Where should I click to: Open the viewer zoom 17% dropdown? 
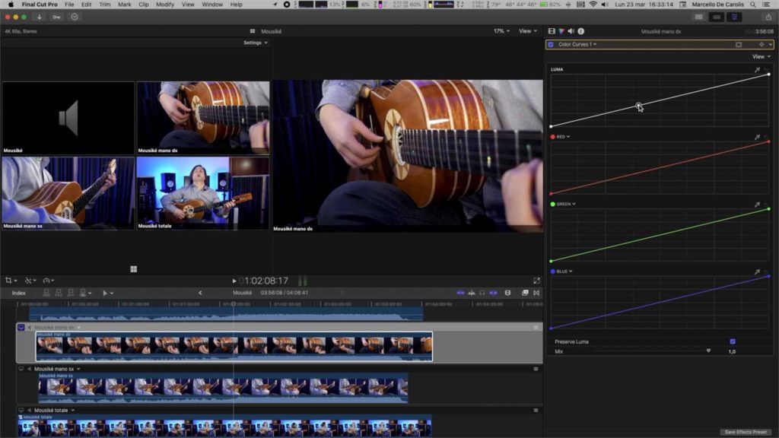[501, 30]
